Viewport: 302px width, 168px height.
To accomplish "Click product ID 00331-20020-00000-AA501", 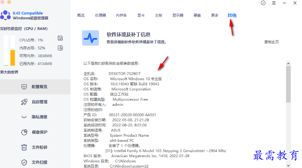I will click(x=133, y=115).
